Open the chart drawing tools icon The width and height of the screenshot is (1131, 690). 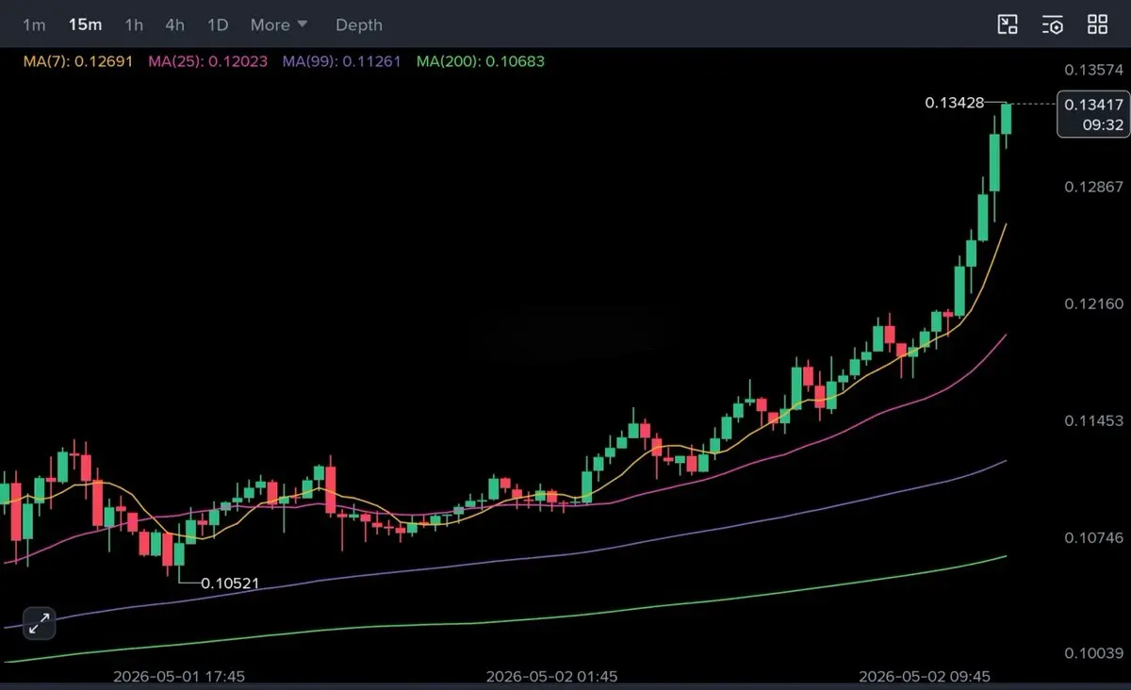1008,25
